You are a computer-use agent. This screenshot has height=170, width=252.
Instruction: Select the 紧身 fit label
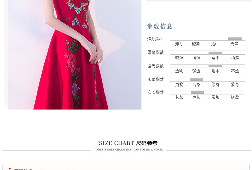coord(235,84)
